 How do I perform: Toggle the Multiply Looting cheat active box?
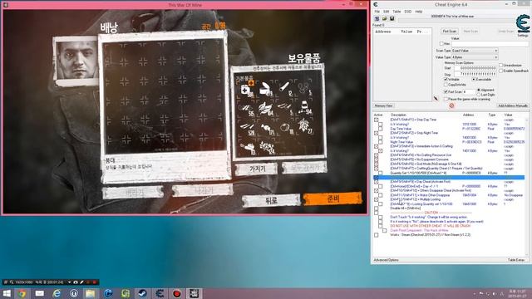[x=376, y=199]
